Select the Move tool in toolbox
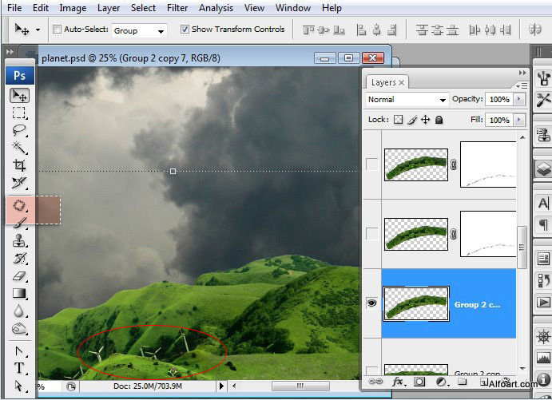This screenshot has height=400, width=552. click(x=19, y=96)
